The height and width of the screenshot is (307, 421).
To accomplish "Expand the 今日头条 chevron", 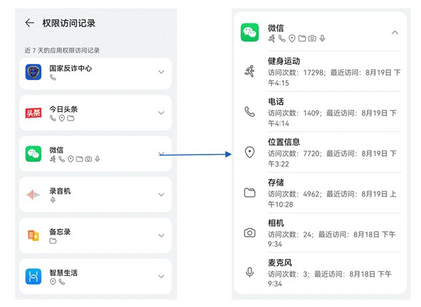I will [x=161, y=113].
